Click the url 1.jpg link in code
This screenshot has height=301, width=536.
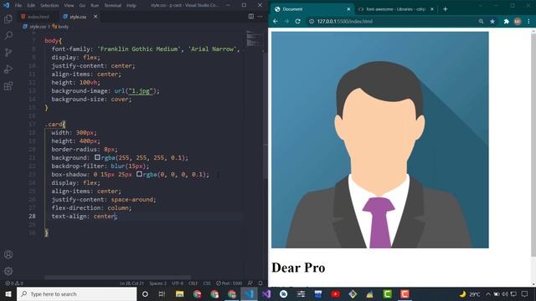[x=140, y=91]
